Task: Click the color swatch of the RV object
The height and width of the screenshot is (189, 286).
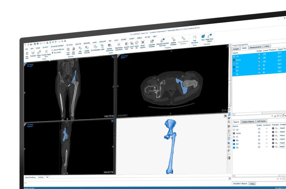Action: tap(234, 144)
